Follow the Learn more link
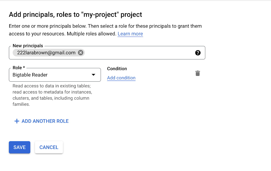 pos(130,34)
